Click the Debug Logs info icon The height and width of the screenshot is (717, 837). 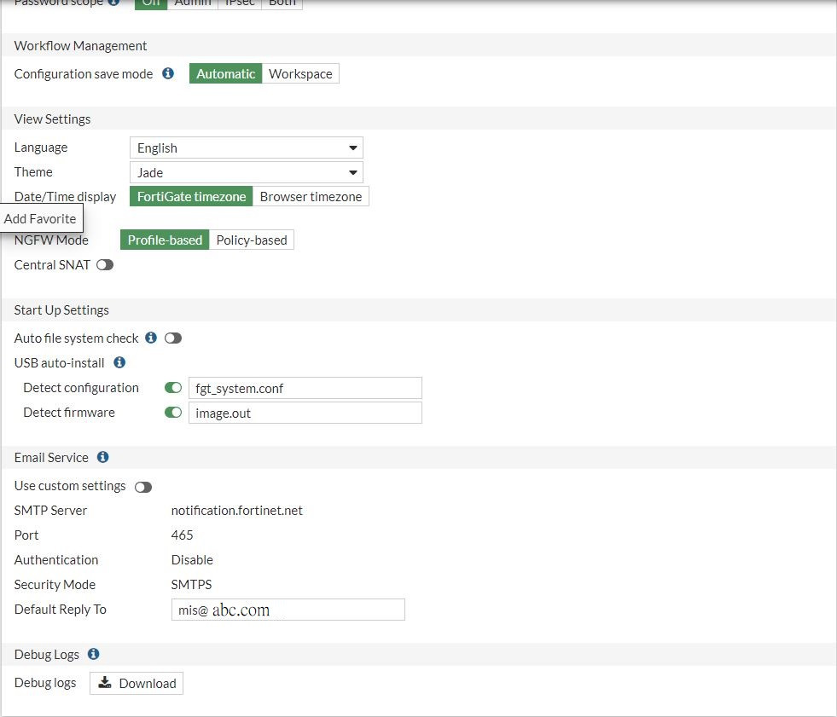click(x=93, y=654)
